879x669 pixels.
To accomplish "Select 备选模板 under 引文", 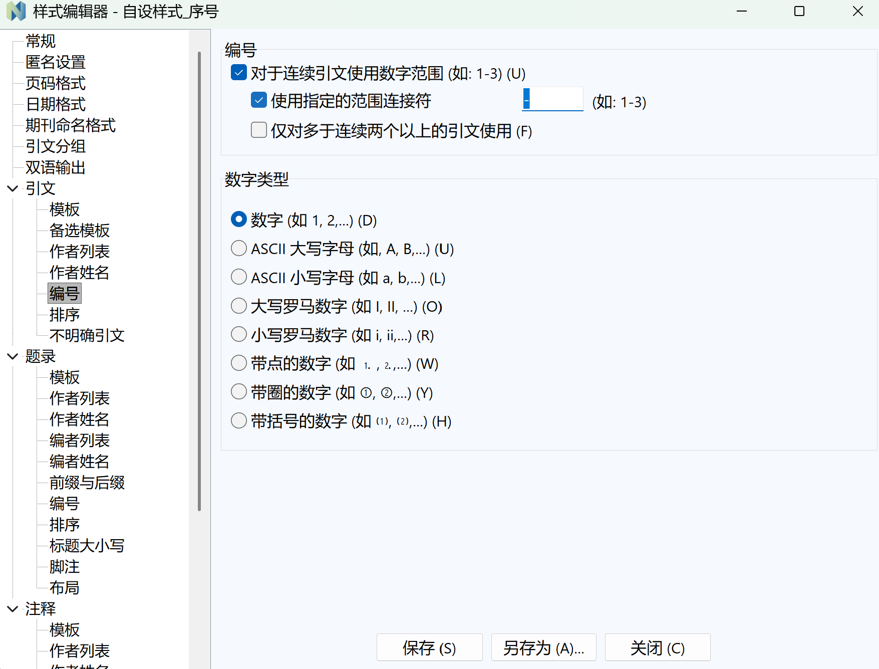I will coord(80,231).
